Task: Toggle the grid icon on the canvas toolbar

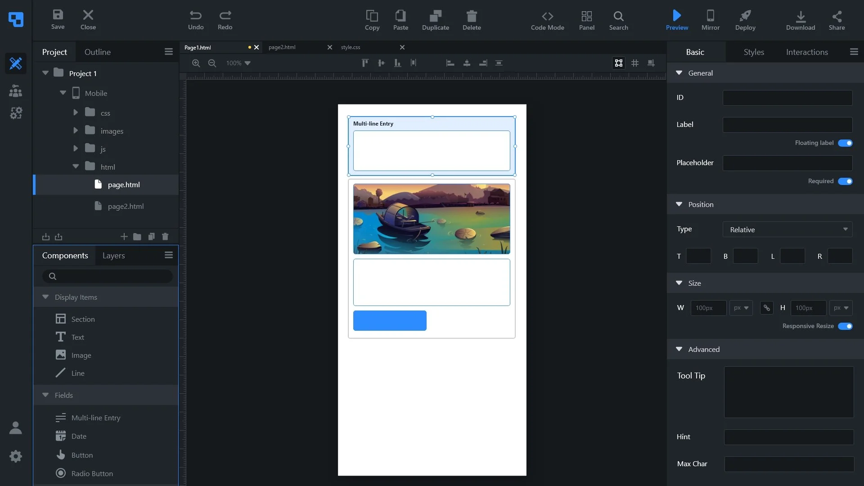Action: pyautogui.click(x=634, y=63)
